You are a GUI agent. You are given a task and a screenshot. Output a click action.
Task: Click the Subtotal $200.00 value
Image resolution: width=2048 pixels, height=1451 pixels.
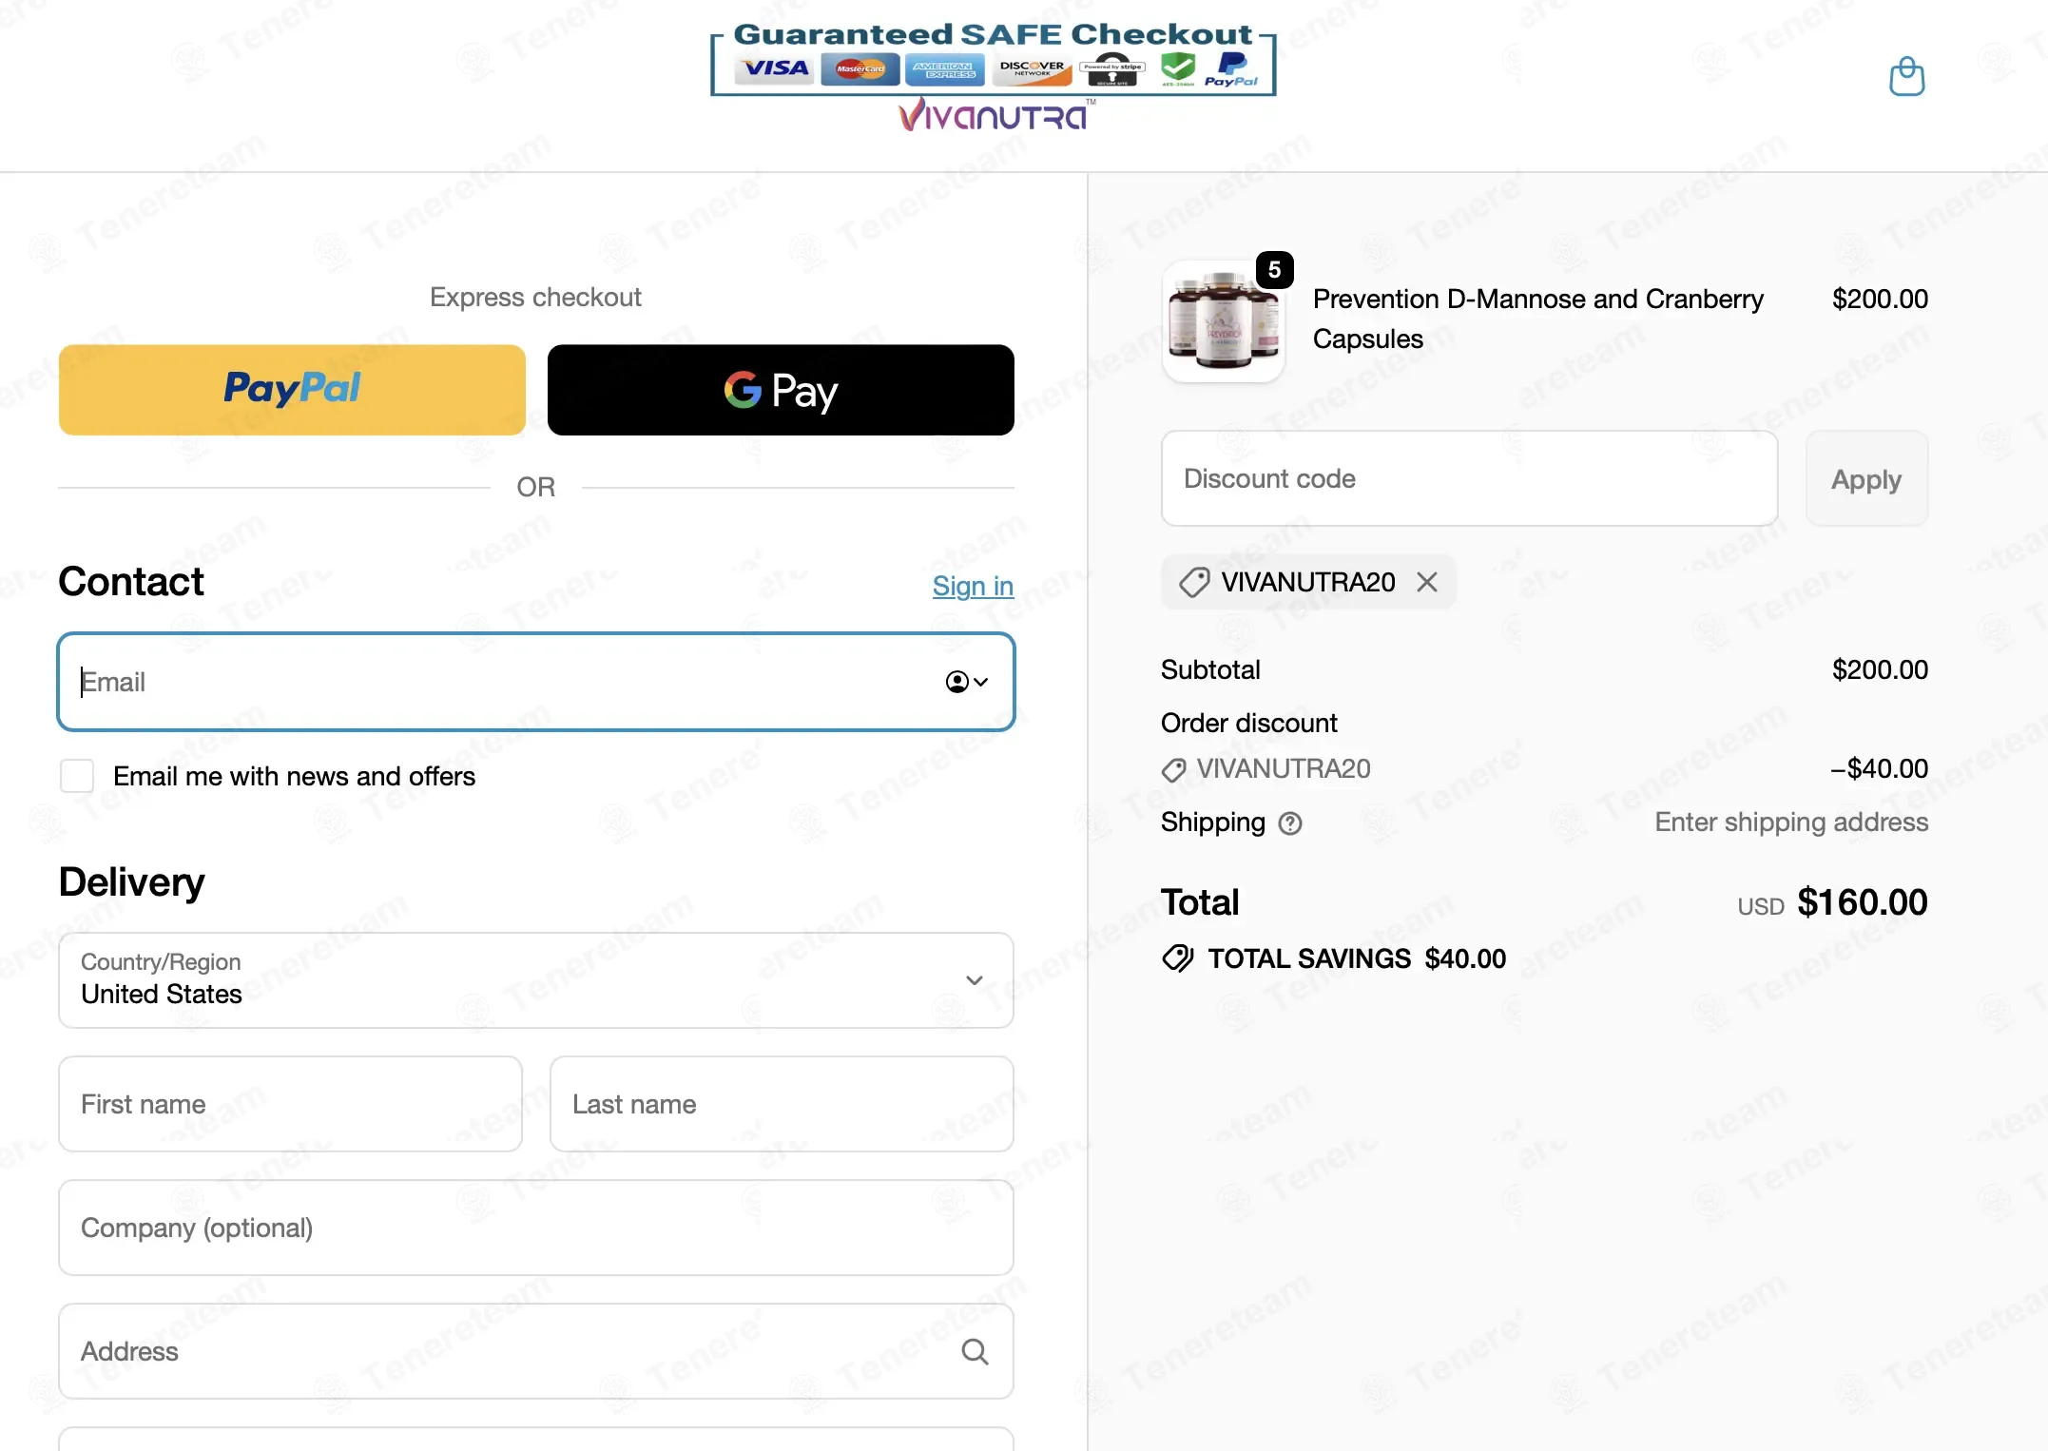tap(1880, 669)
